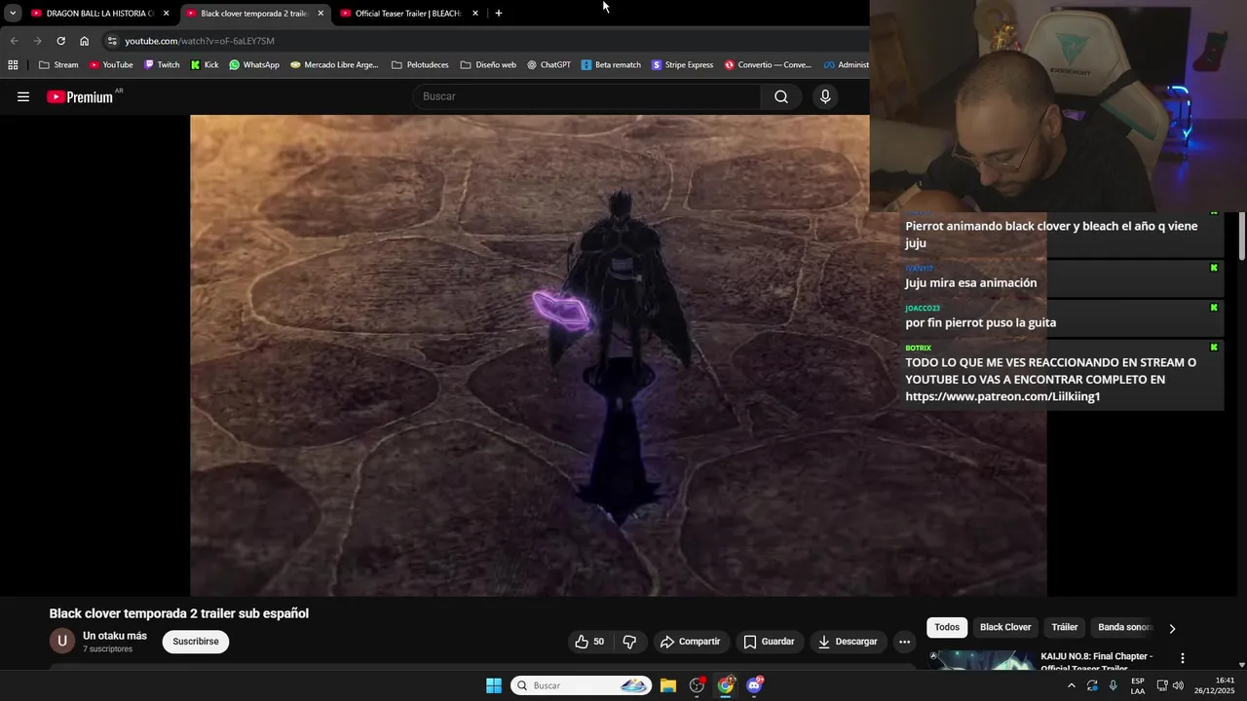
Task: Open the Diseño web bookmarks folder
Action: click(x=488, y=65)
